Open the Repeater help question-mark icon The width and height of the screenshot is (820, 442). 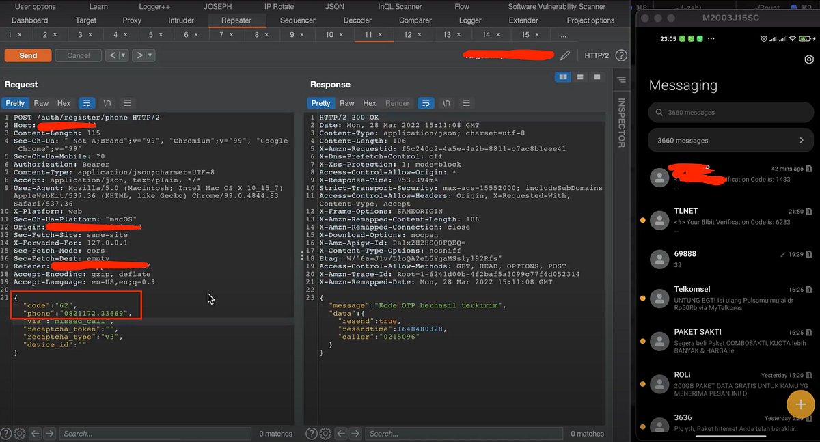click(621, 55)
